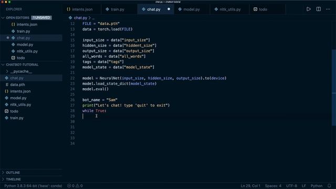The height and width of the screenshot is (189, 336).
Task: Select the chat.py editor tab
Action: [154, 9]
